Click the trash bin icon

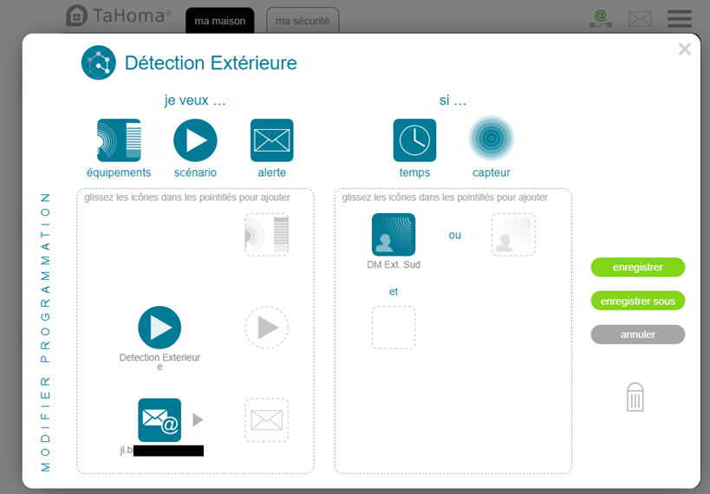[x=635, y=397]
